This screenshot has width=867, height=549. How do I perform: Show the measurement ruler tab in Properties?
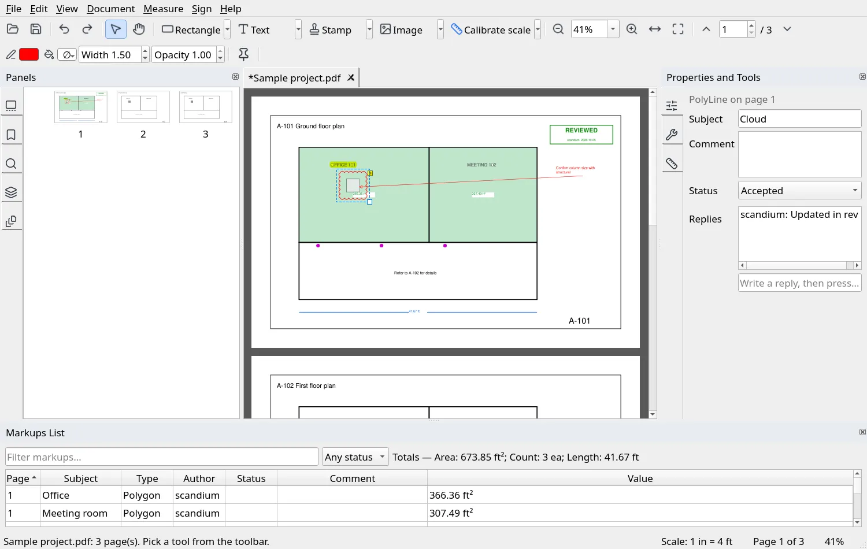click(672, 164)
